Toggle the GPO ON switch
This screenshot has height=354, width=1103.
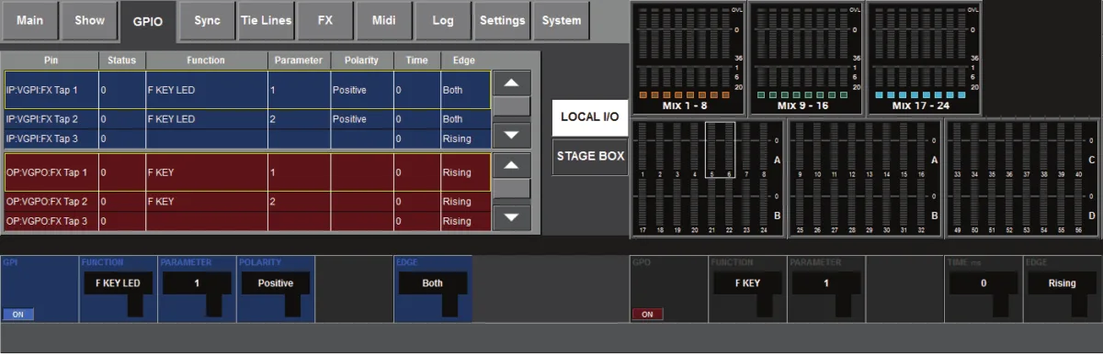(x=646, y=314)
